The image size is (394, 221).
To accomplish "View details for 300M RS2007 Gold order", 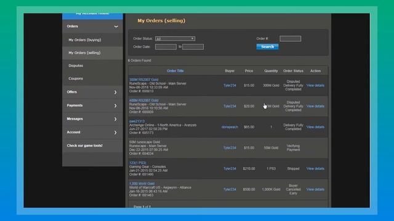I will 315,85.
